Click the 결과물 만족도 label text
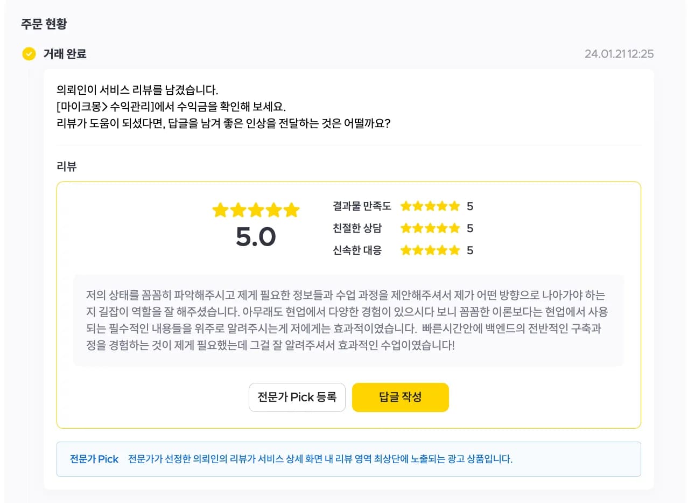The width and height of the screenshot is (688, 503). pyautogui.click(x=362, y=206)
